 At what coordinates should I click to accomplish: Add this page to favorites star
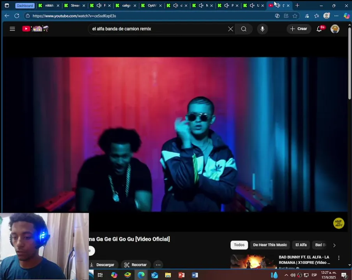295,16
